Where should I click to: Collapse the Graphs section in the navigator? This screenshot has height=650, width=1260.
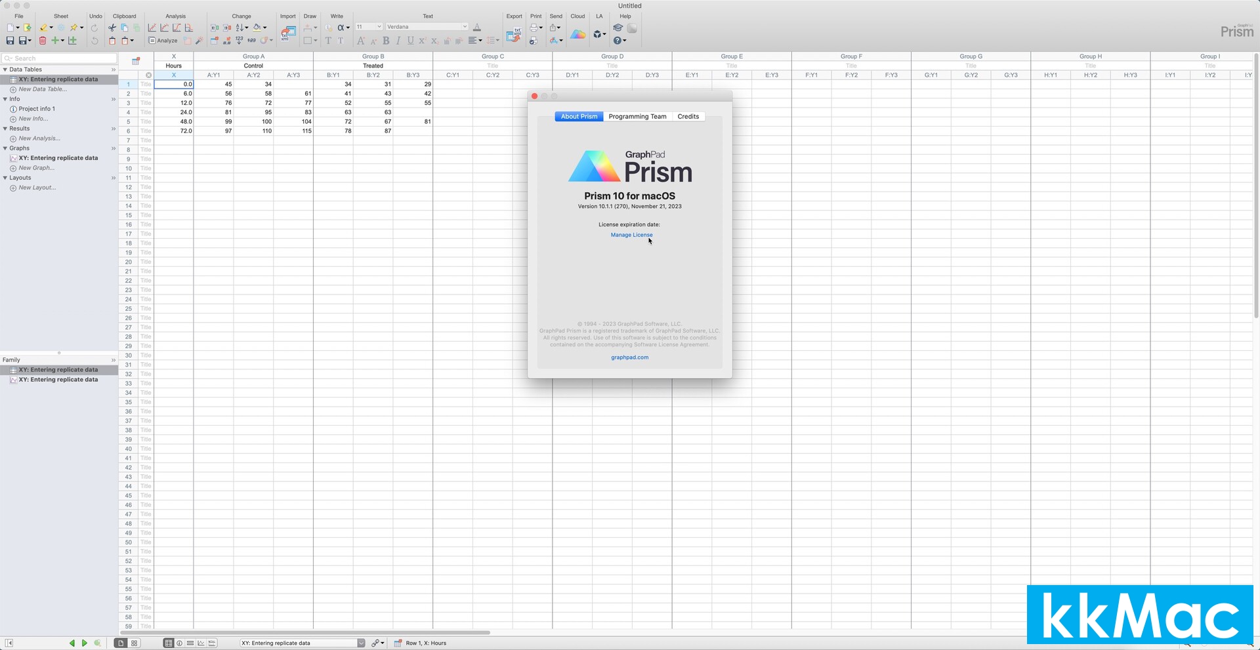(5, 148)
